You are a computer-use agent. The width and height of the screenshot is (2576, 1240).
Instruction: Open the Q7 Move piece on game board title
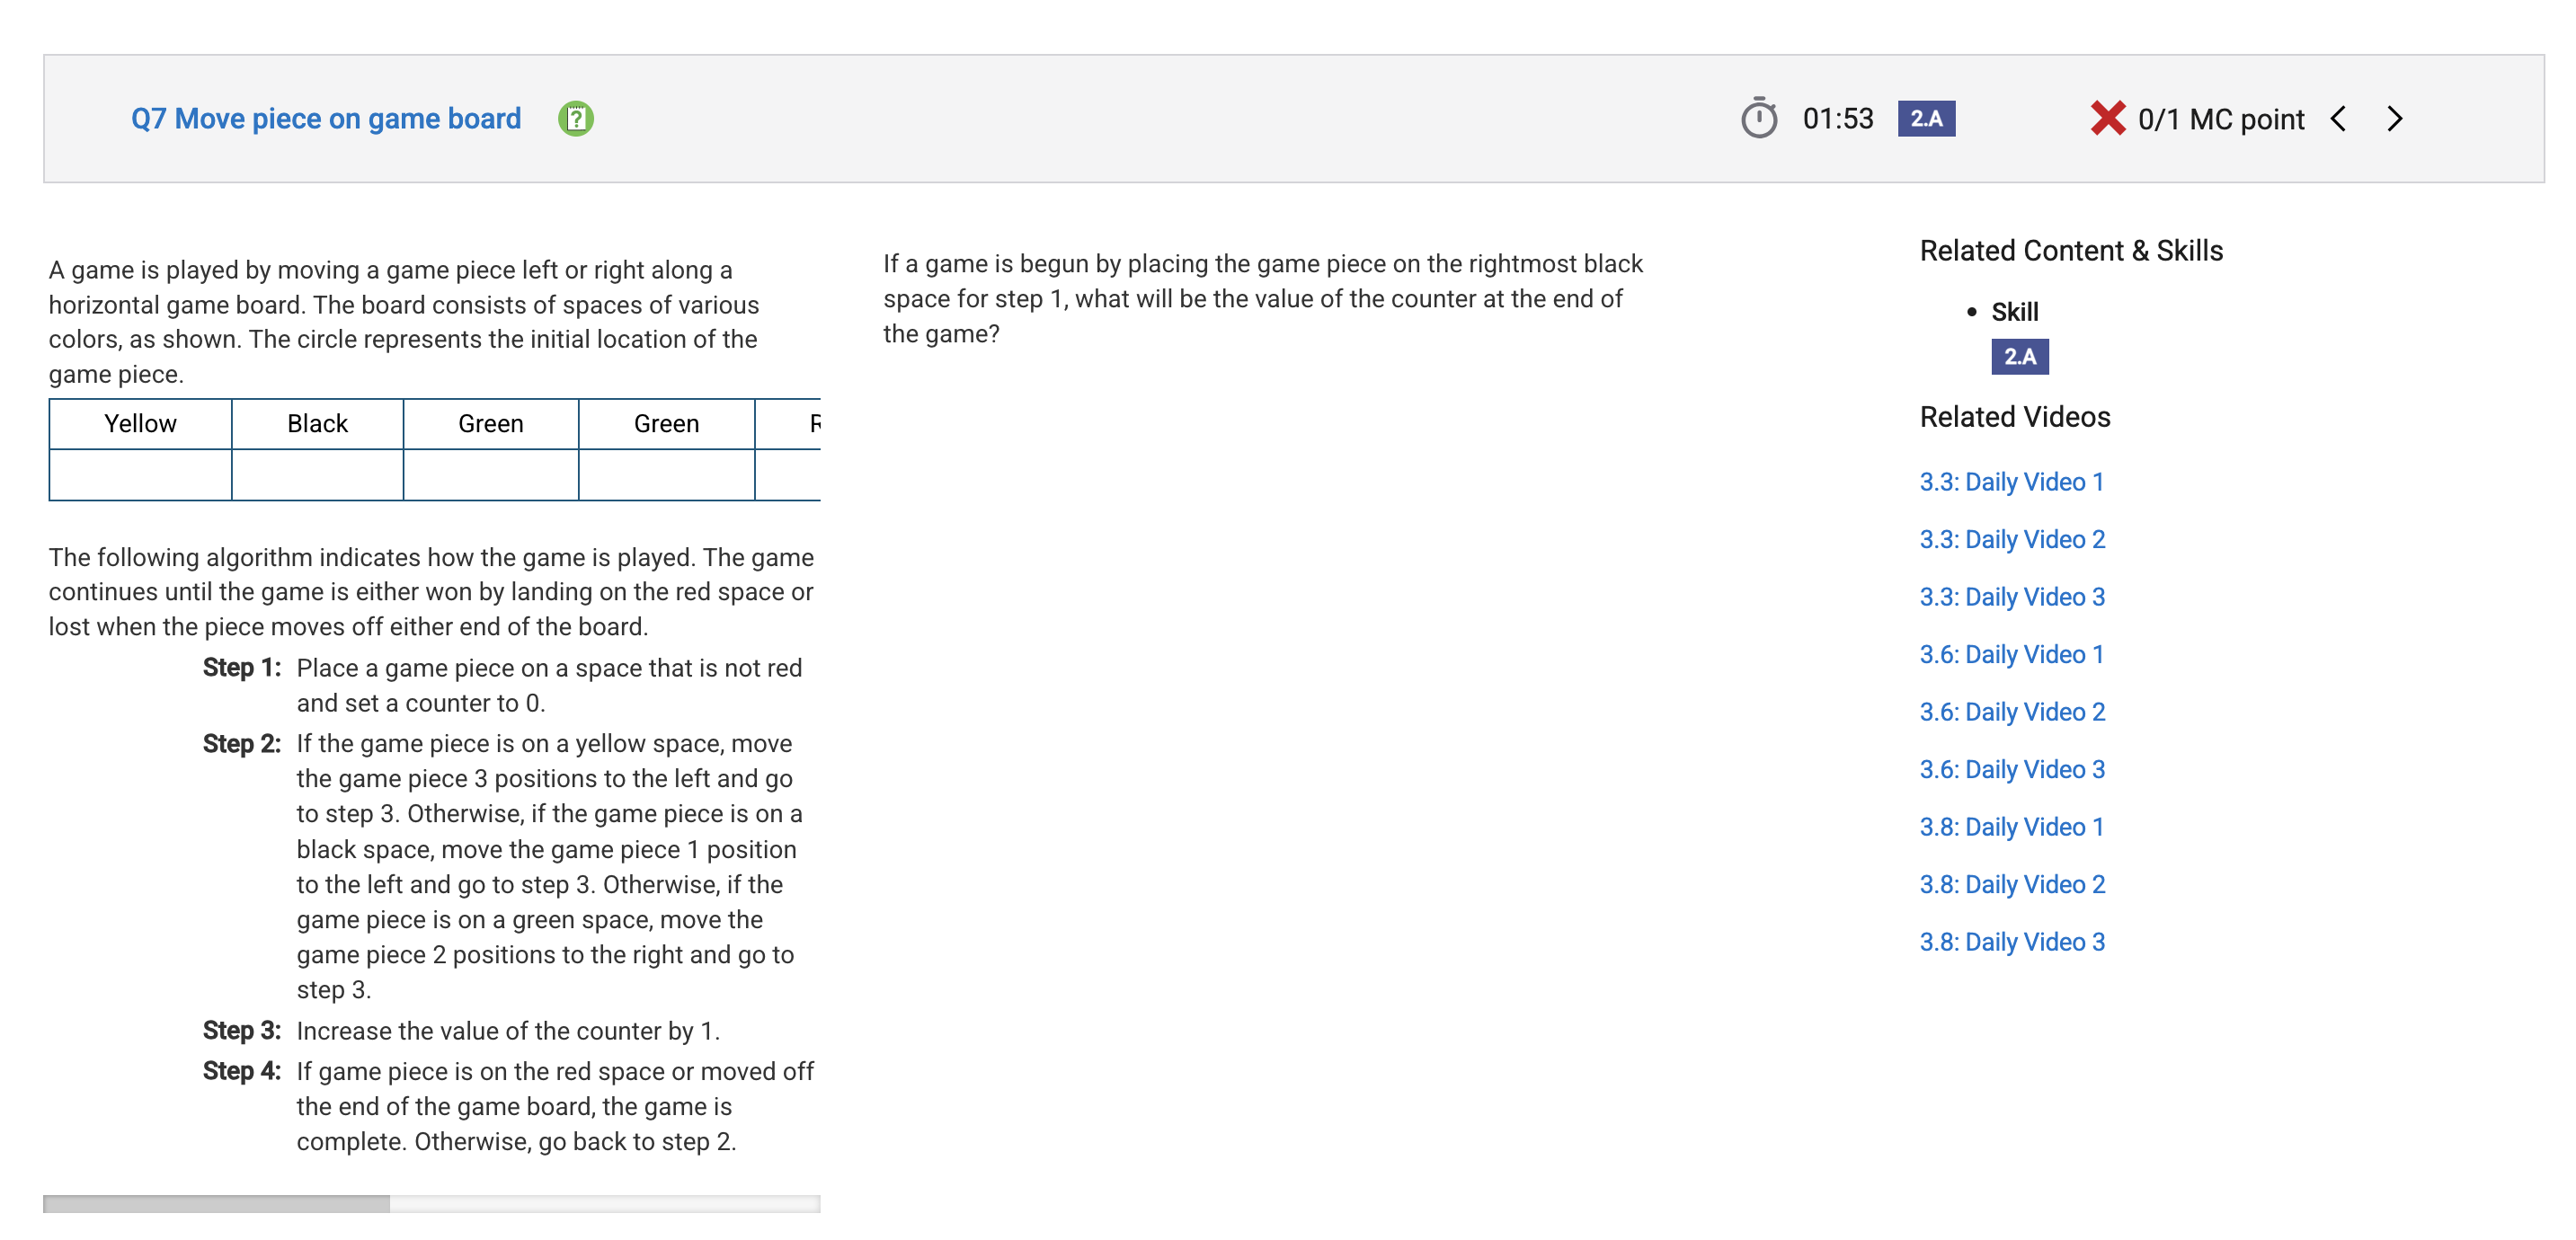pos(326,119)
